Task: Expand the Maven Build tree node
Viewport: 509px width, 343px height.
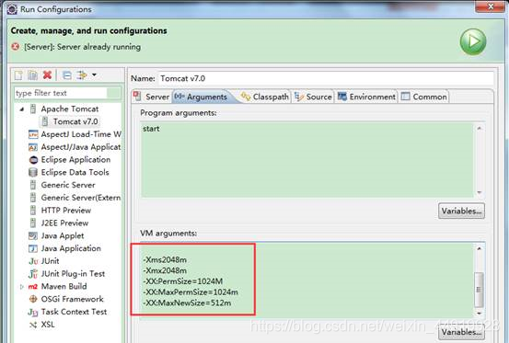Action: click(22, 287)
